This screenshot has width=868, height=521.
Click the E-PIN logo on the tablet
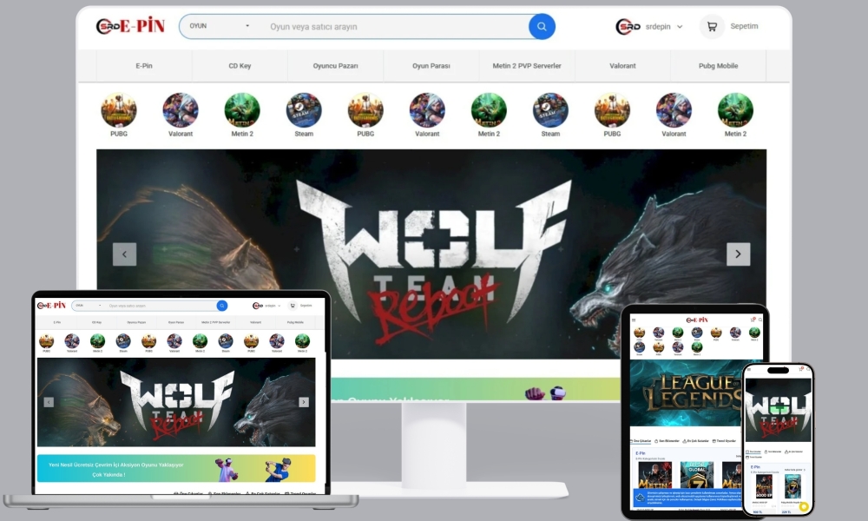click(697, 320)
